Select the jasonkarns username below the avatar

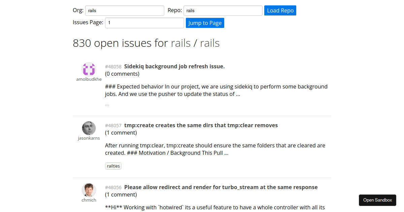tap(89, 138)
